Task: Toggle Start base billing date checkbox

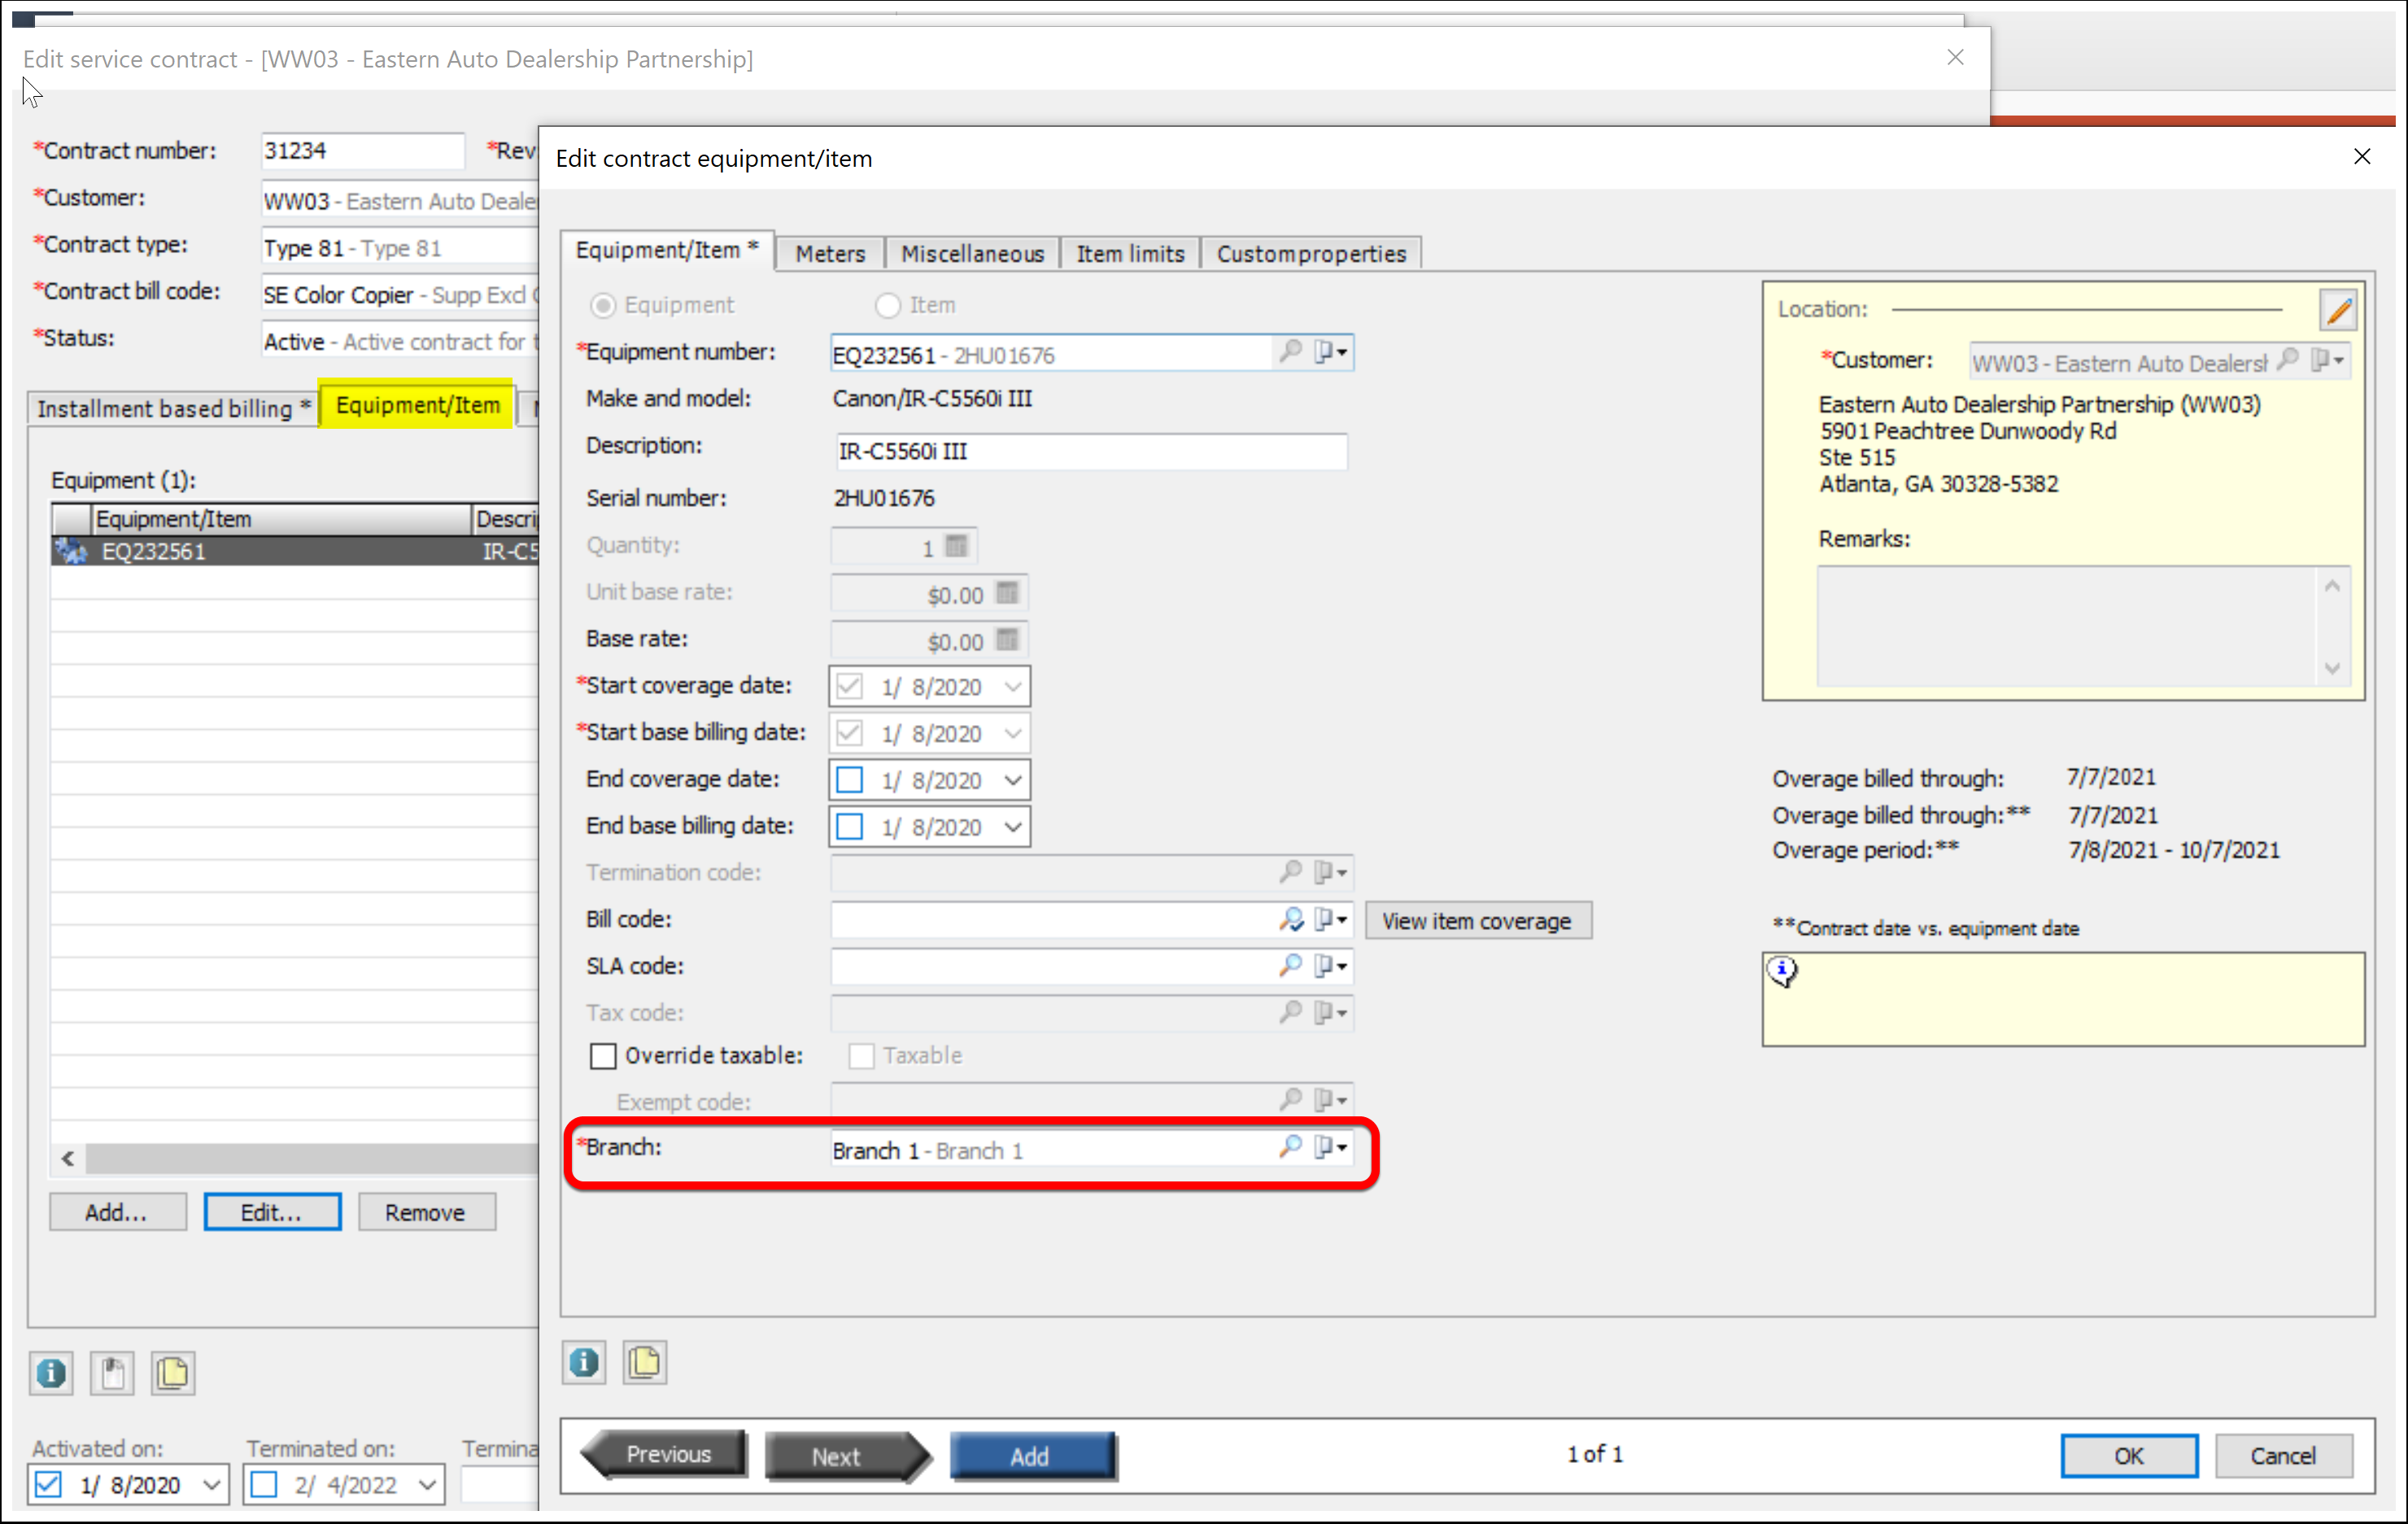Action: click(x=850, y=733)
